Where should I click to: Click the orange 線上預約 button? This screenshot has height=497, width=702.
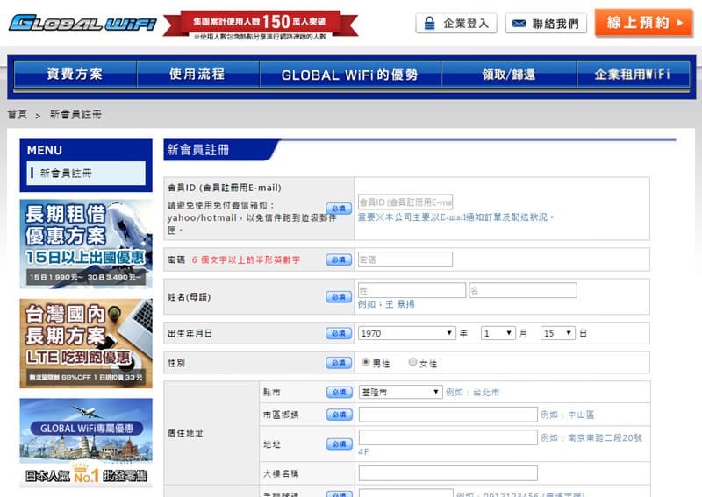click(643, 23)
